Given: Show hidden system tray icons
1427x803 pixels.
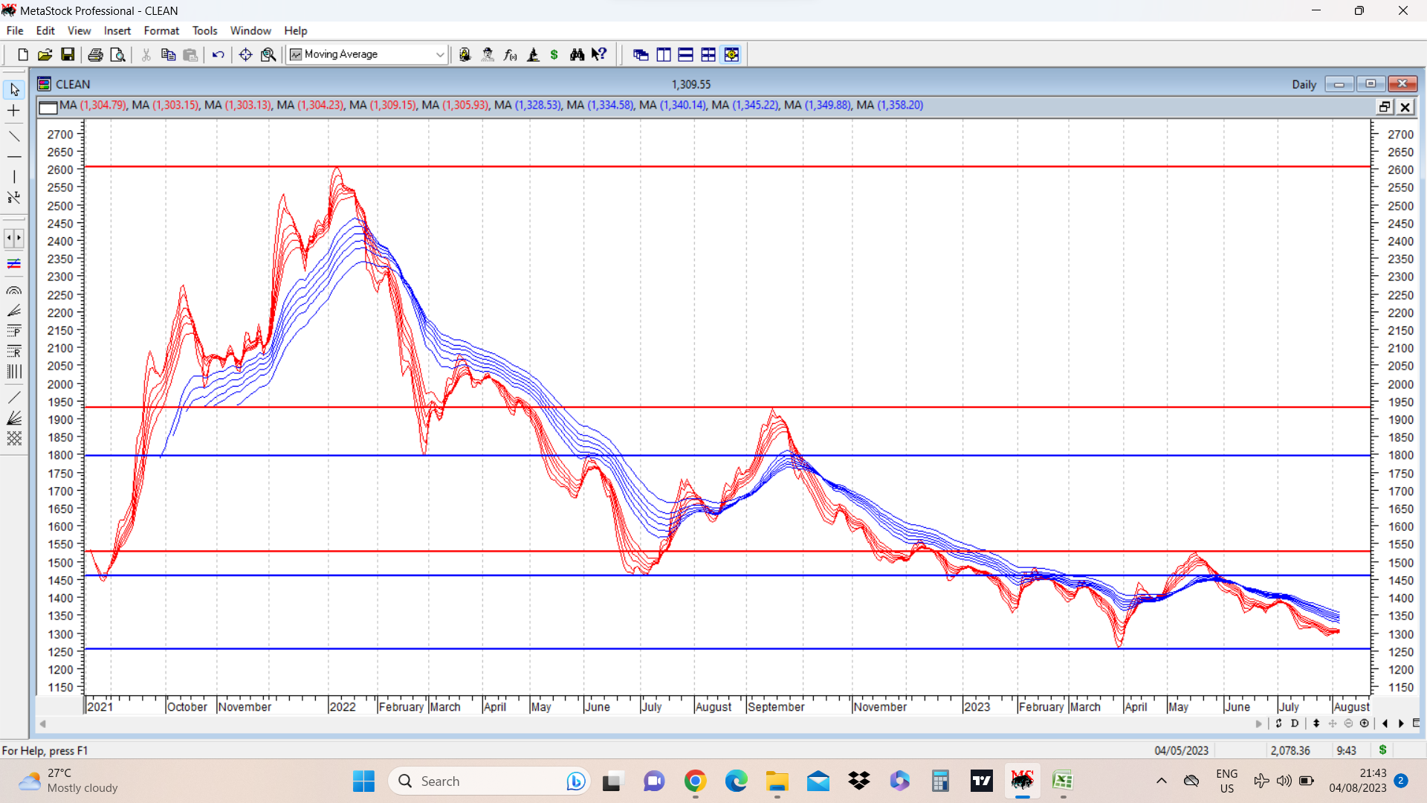Looking at the screenshot, I should click(1161, 781).
